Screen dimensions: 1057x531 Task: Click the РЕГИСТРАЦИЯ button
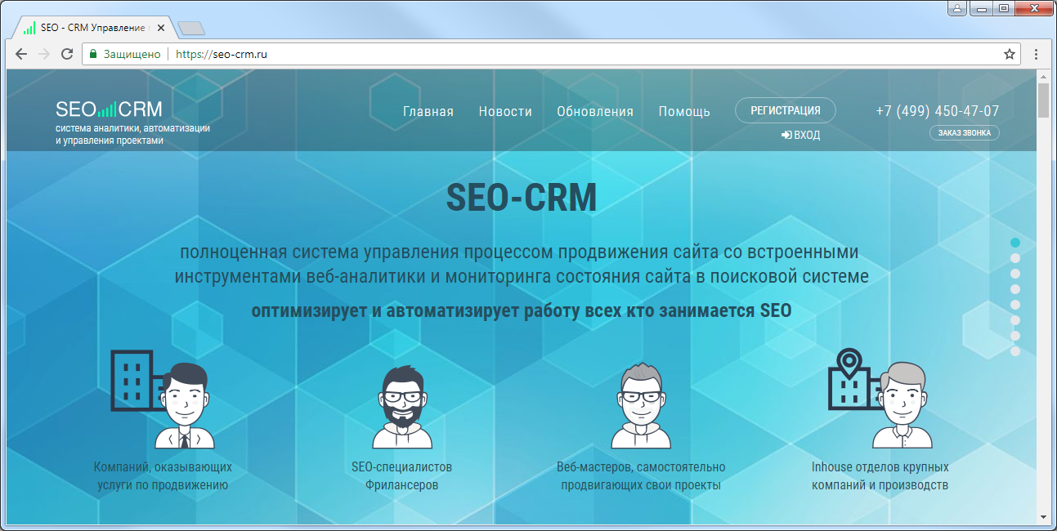coord(786,110)
